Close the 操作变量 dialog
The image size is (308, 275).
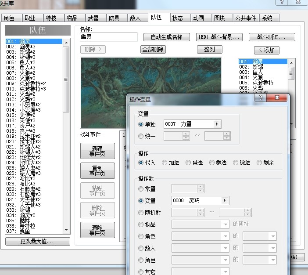point(277,98)
